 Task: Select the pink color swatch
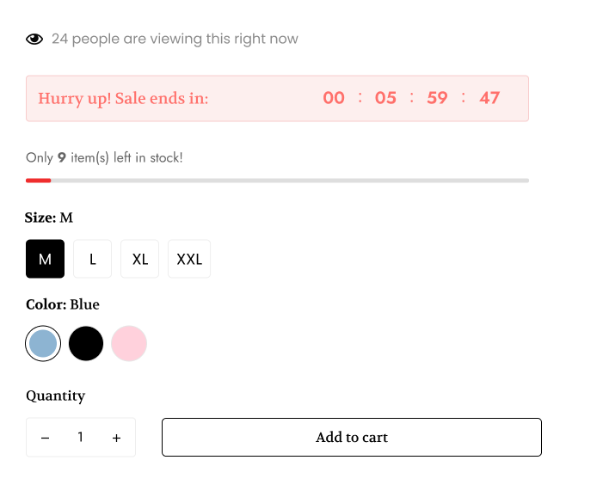click(x=129, y=344)
